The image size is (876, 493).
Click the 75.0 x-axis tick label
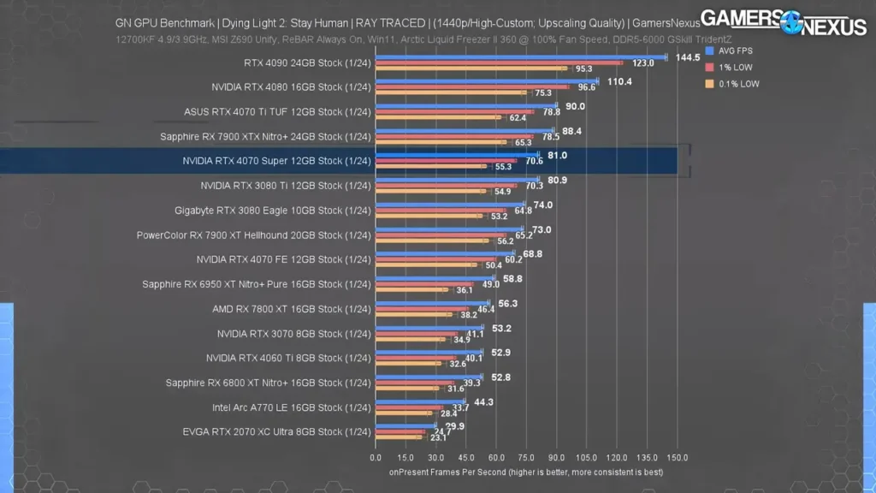526,457
